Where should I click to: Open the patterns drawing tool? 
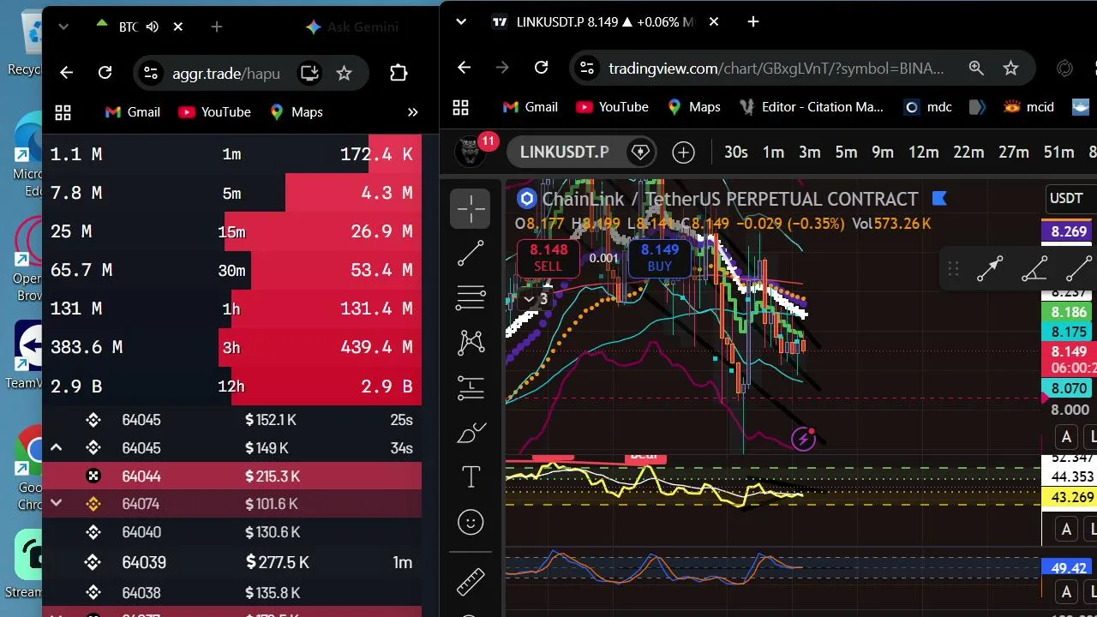click(x=471, y=343)
